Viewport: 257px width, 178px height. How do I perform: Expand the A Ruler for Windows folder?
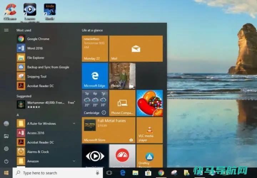point(46,124)
